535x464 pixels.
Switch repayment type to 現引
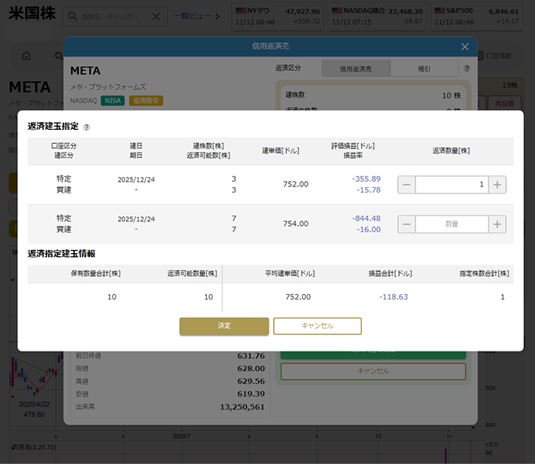pos(423,69)
